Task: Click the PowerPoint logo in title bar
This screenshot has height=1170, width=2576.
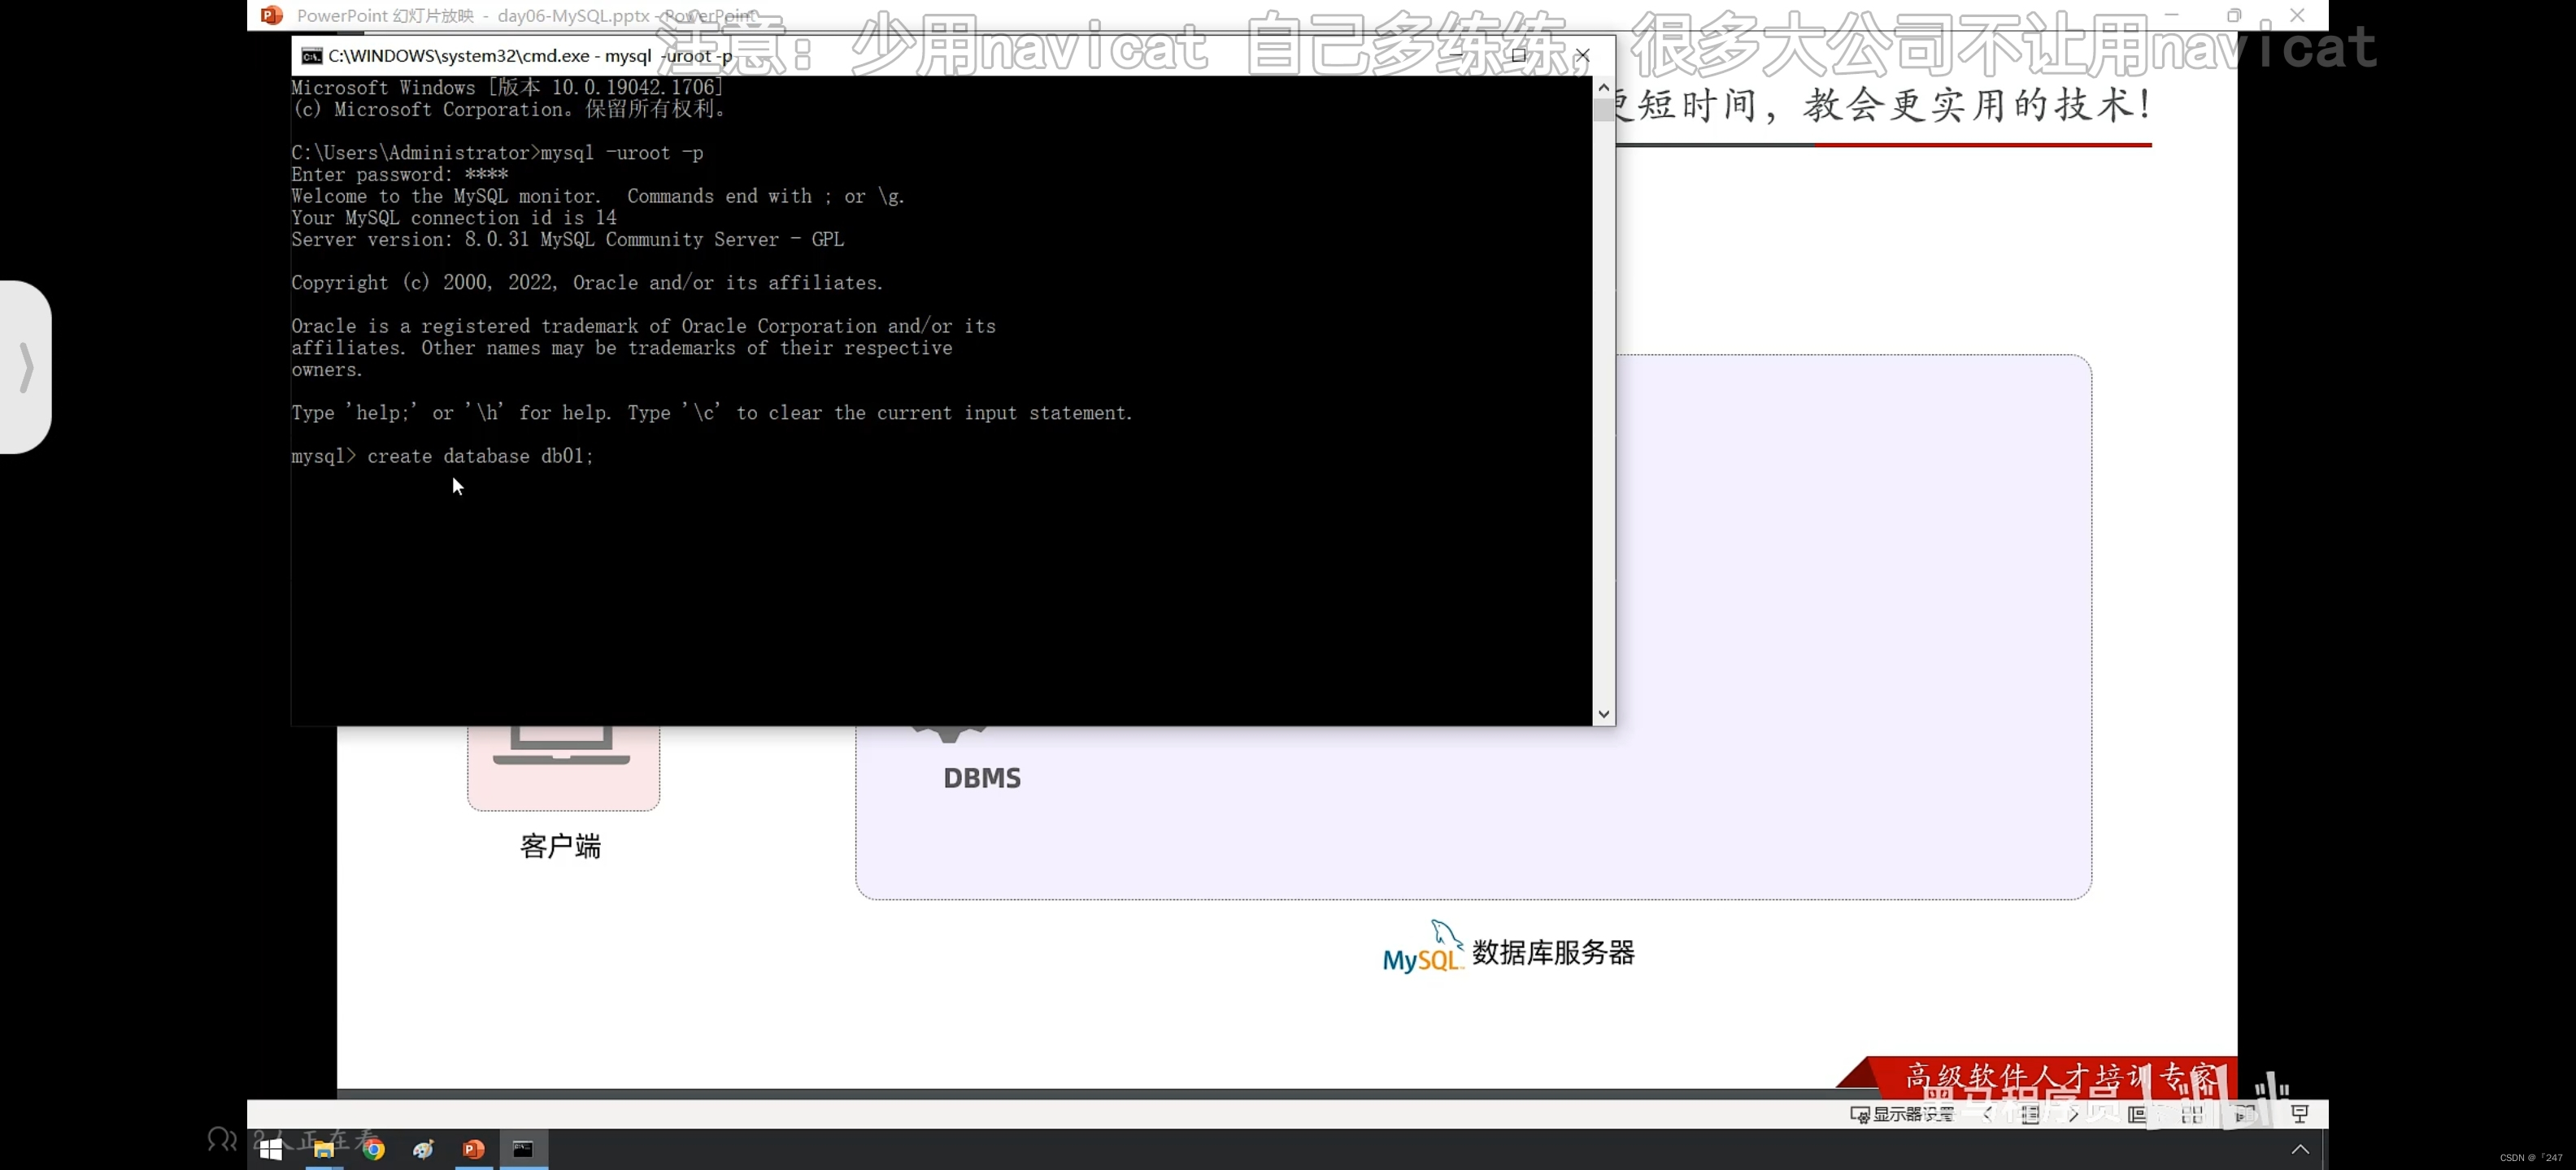Action: point(271,15)
